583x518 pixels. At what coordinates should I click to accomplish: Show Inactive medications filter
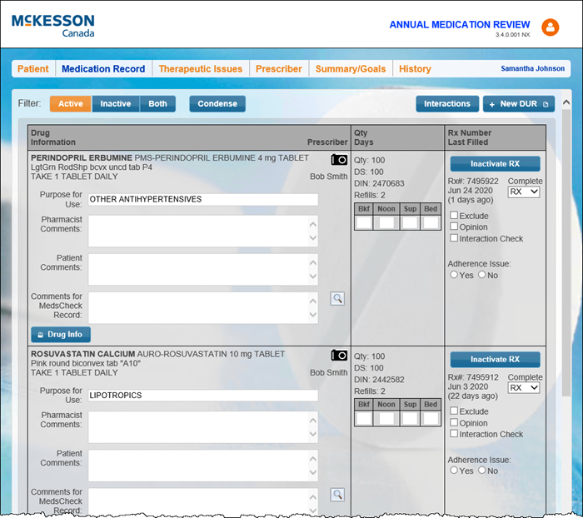click(x=116, y=104)
